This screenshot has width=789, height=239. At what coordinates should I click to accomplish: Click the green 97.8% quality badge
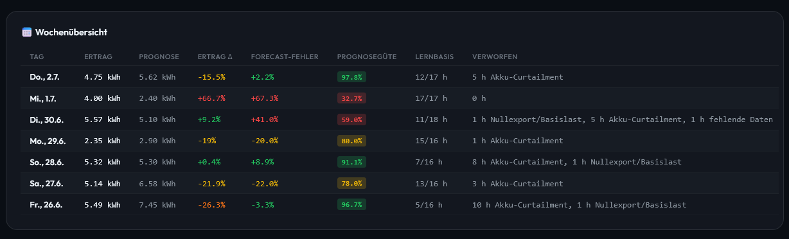pyautogui.click(x=351, y=77)
